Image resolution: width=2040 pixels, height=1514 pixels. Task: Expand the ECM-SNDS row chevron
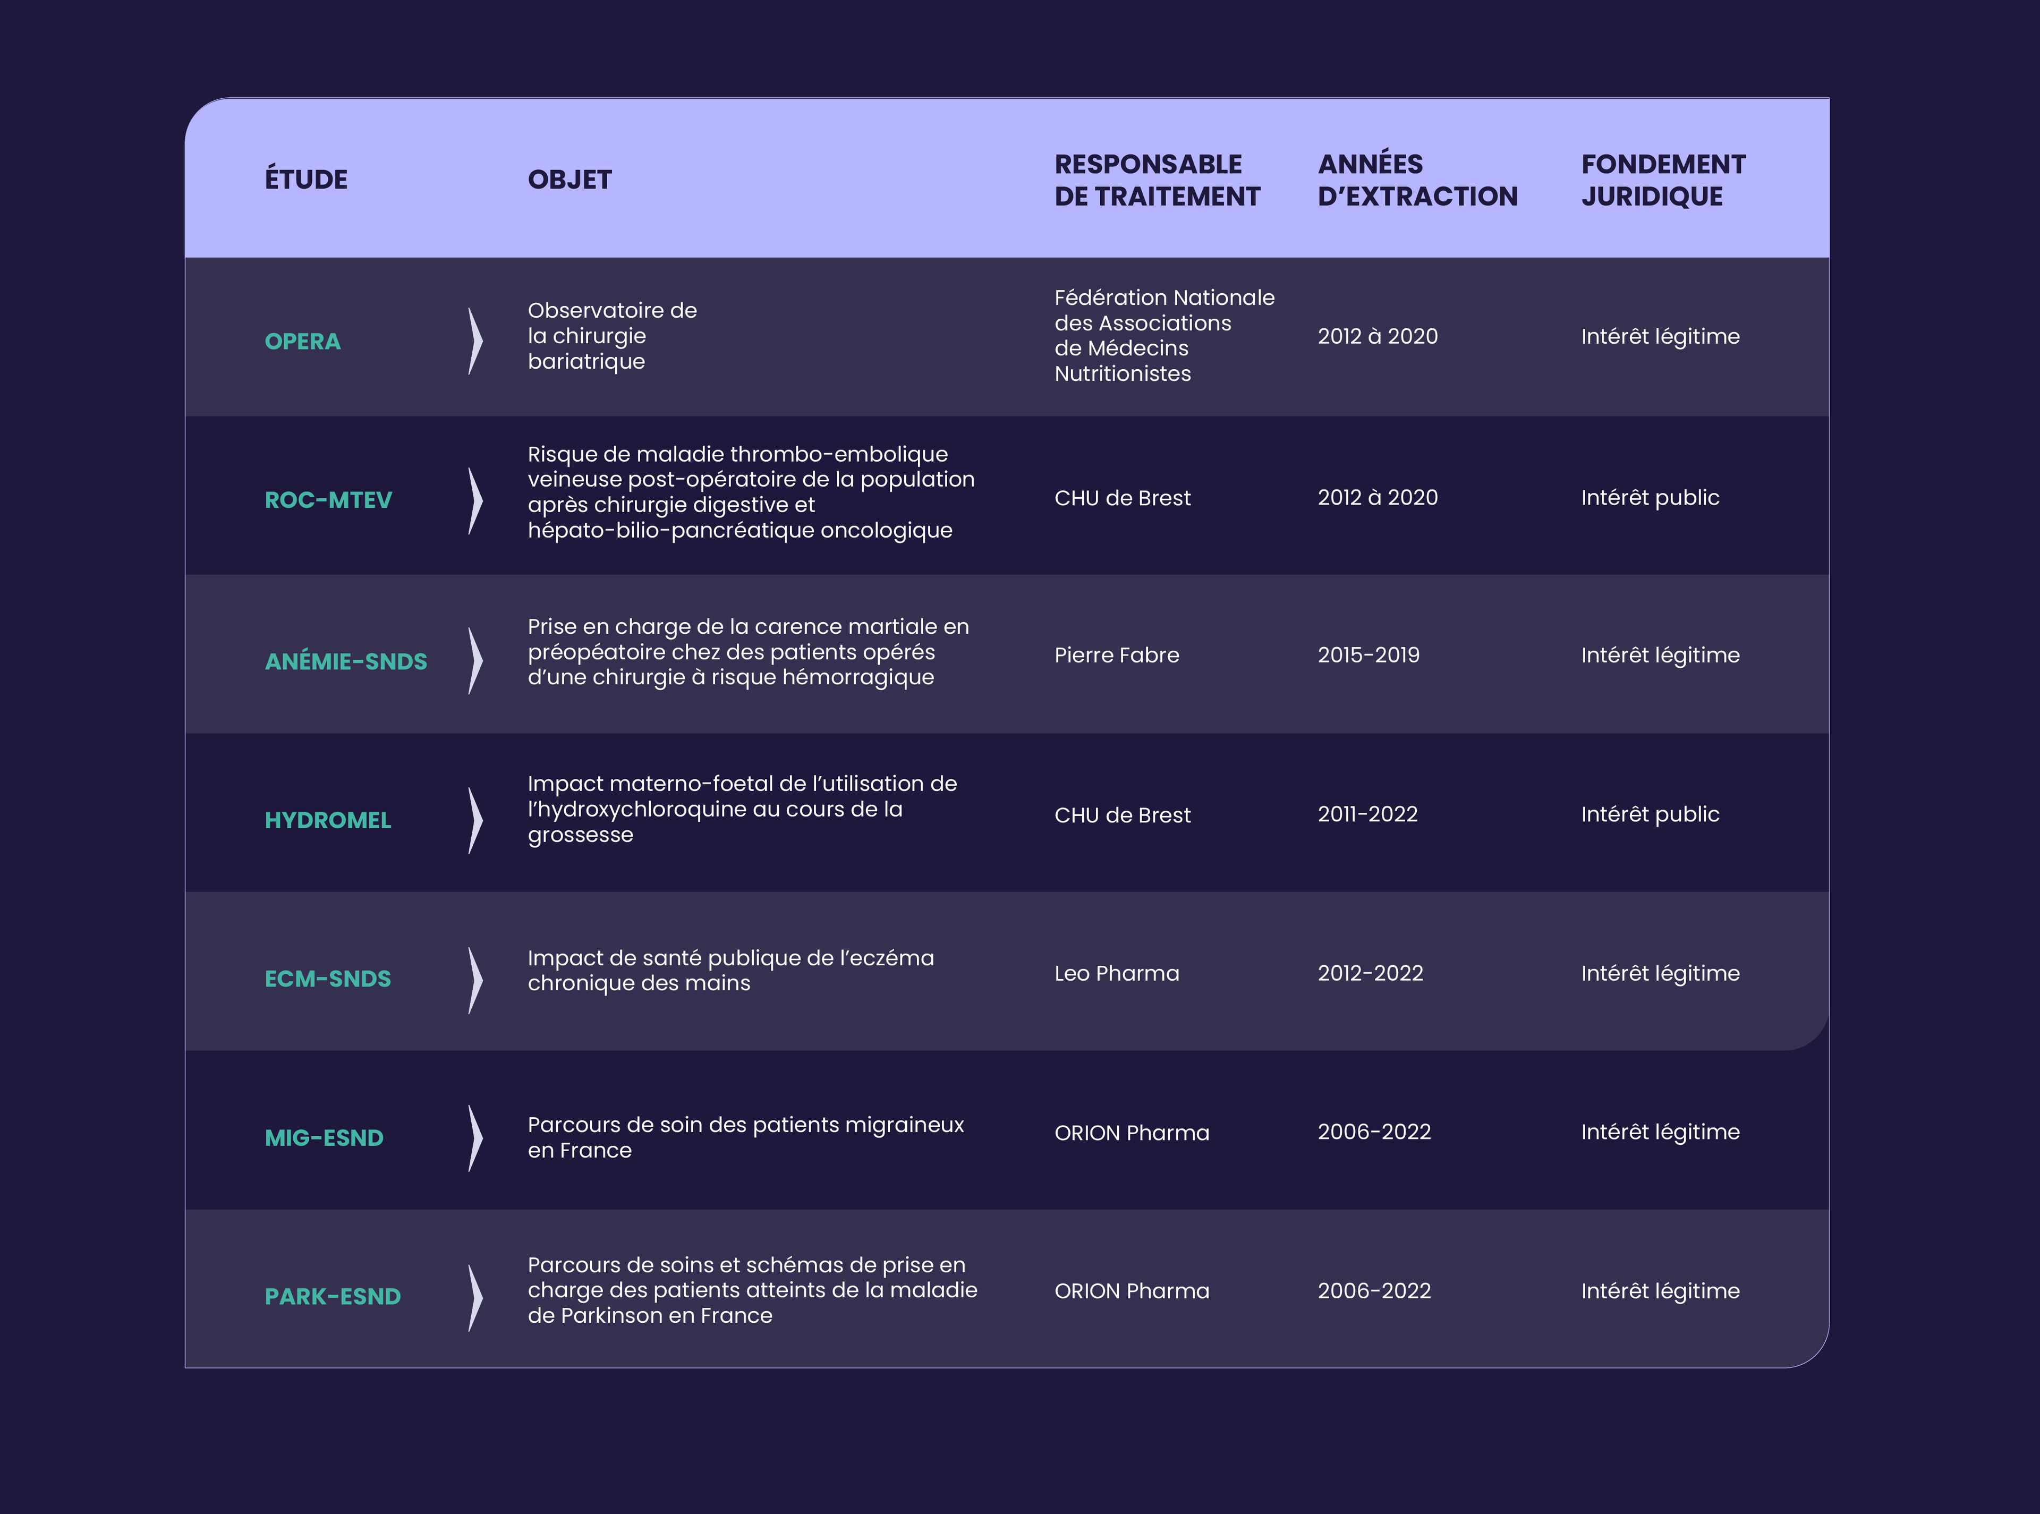[x=475, y=980]
